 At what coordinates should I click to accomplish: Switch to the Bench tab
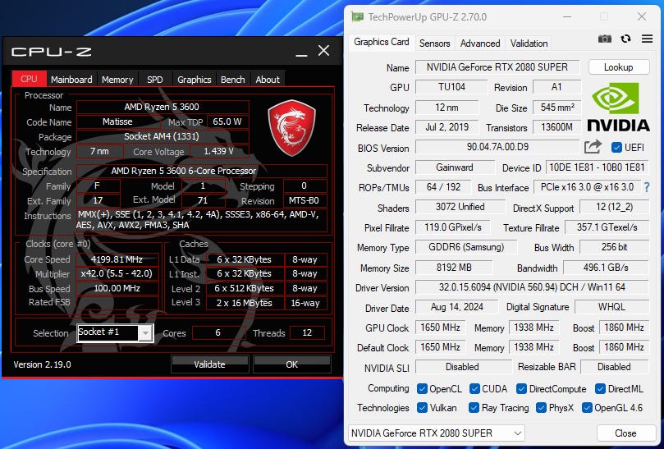(x=232, y=79)
